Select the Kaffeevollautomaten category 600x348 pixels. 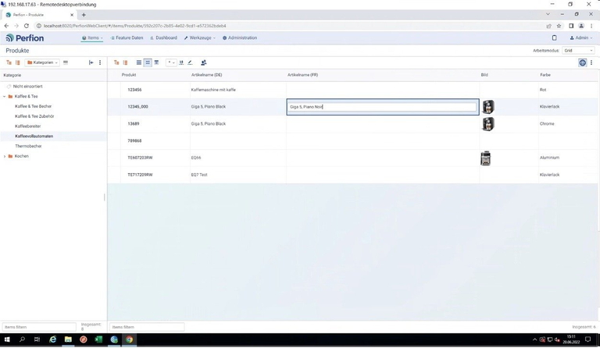click(x=34, y=136)
